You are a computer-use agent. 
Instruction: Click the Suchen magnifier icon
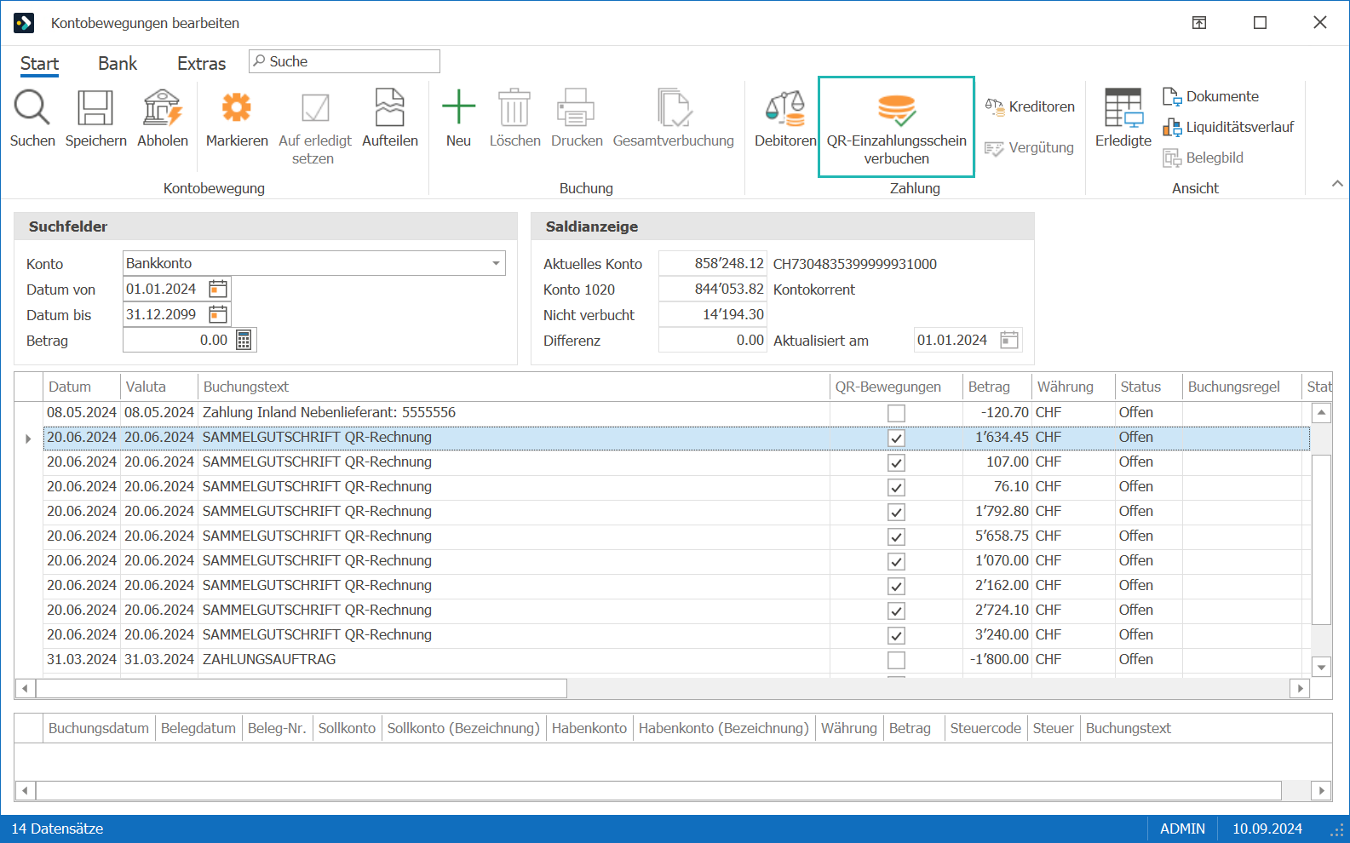[32, 108]
